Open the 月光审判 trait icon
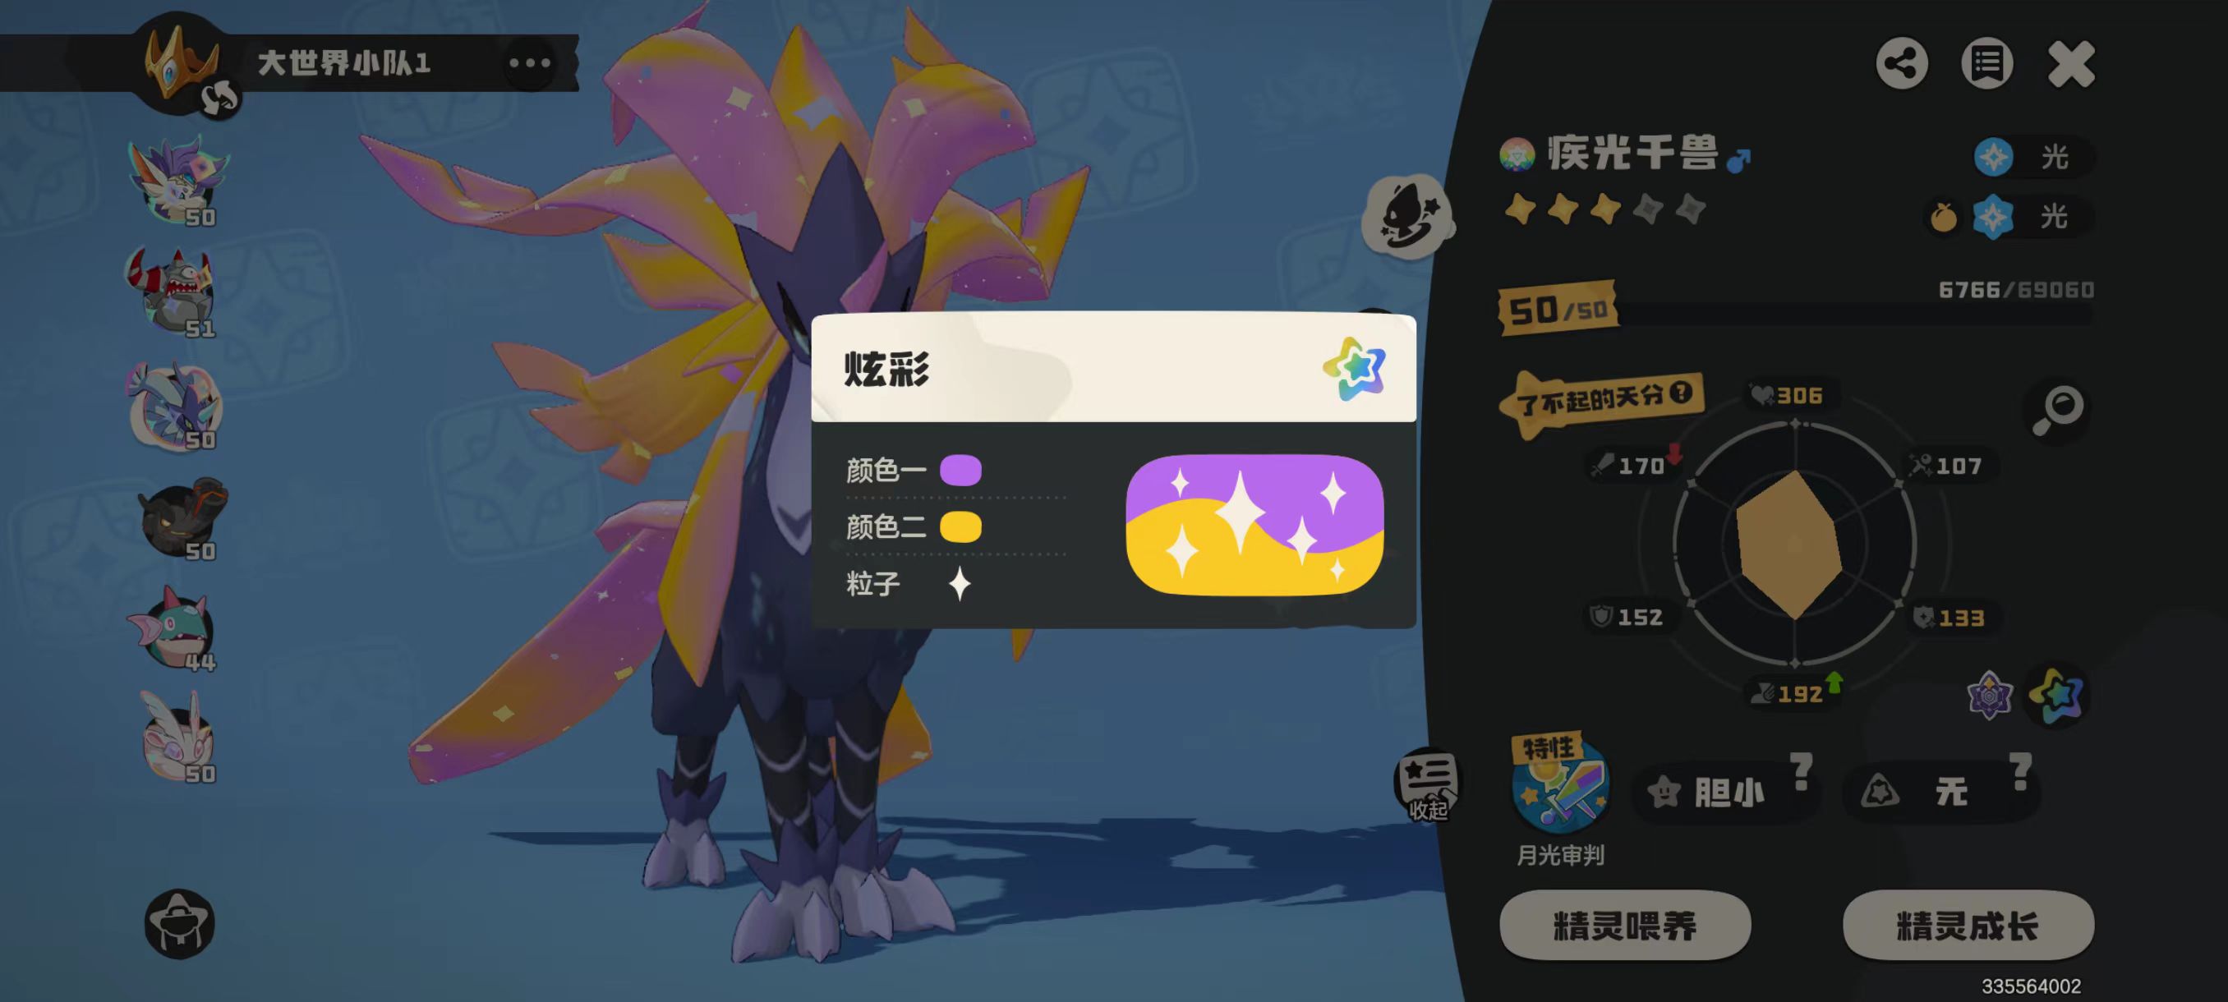This screenshot has width=2228, height=1002. [x=1560, y=784]
